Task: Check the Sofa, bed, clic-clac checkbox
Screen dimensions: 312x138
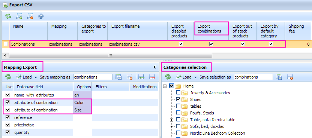Action: click(178, 126)
